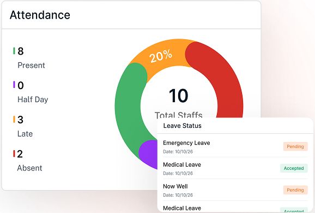The width and height of the screenshot is (315, 213).
Task: Click the Pending badge for Emergency Leave
Action: (x=295, y=146)
